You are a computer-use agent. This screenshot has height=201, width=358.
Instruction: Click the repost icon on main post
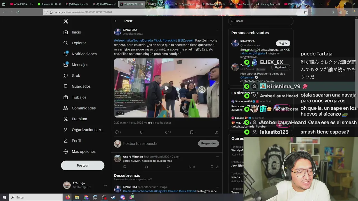pyautogui.click(x=142, y=132)
